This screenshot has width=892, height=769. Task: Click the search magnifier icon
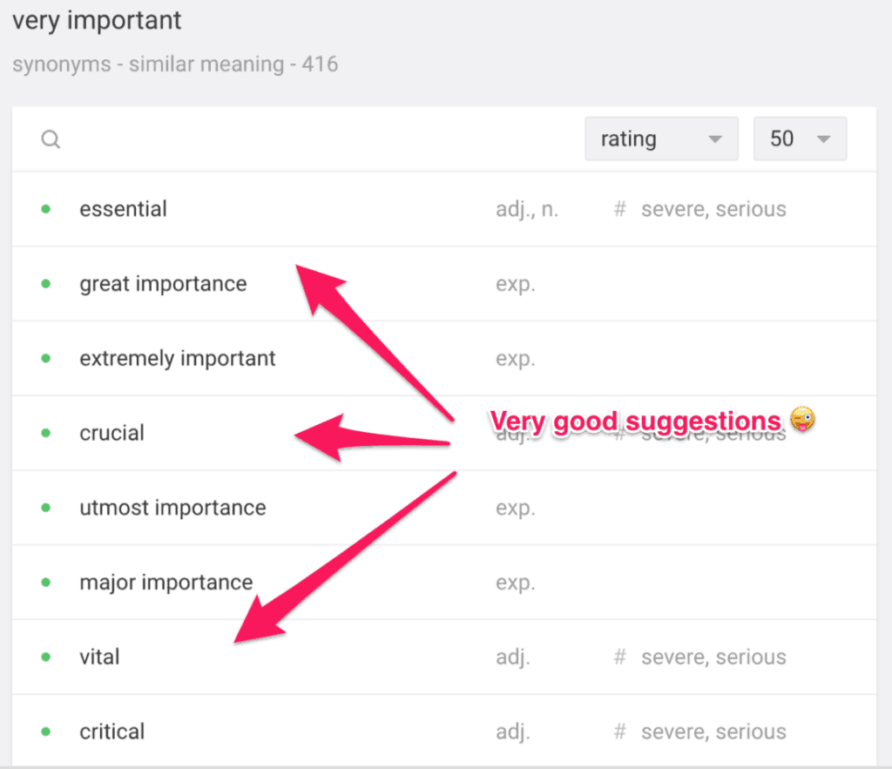pos(51,138)
